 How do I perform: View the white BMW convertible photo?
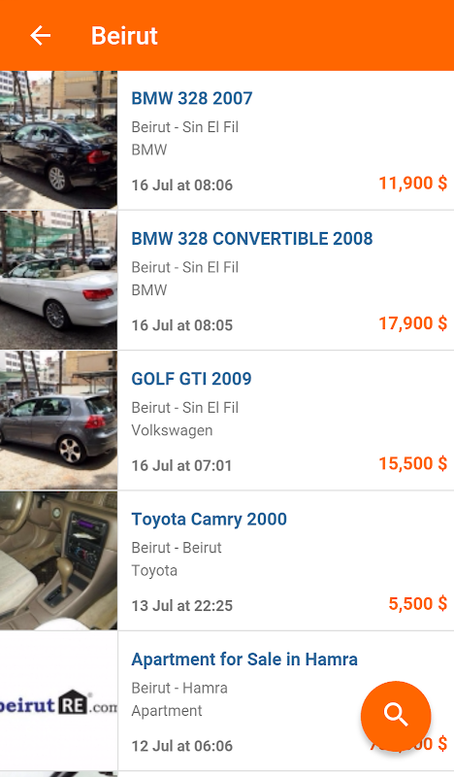coord(58,280)
